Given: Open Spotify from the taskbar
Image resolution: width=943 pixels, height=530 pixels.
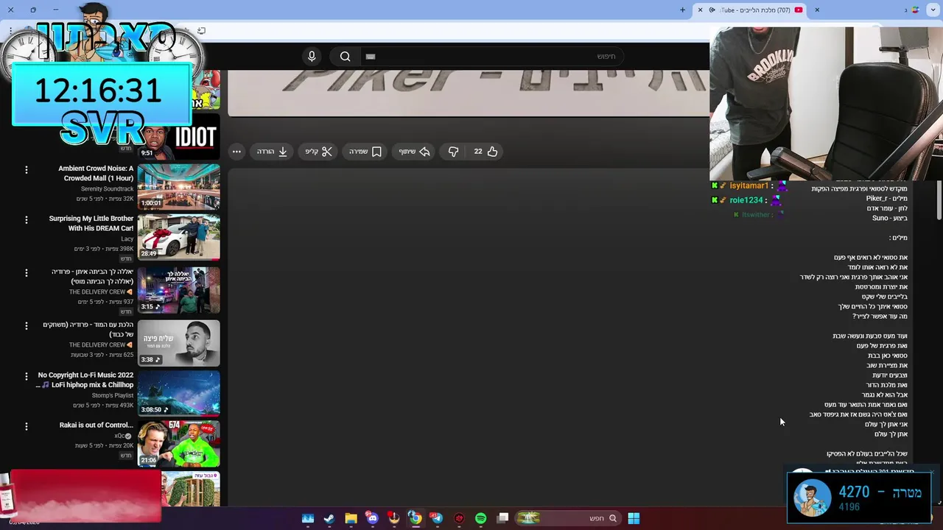Looking at the screenshot, I should tap(481, 518).
